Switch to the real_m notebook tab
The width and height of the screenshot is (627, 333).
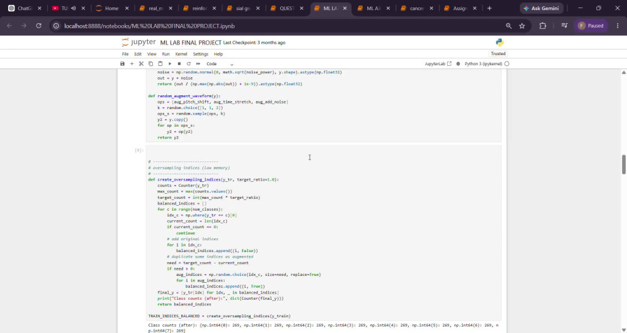155,8
